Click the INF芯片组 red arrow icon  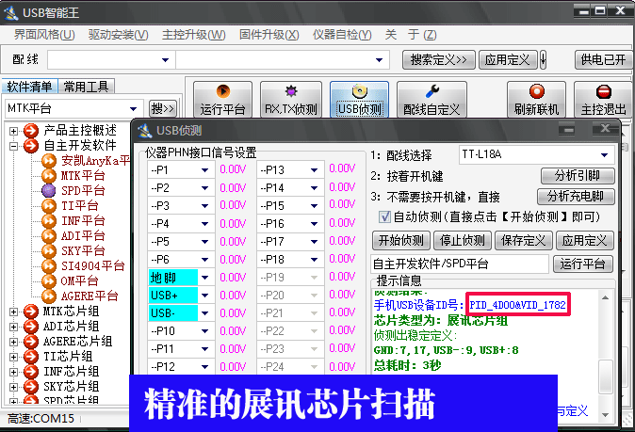pyautogui.click(x=31, y=372)
